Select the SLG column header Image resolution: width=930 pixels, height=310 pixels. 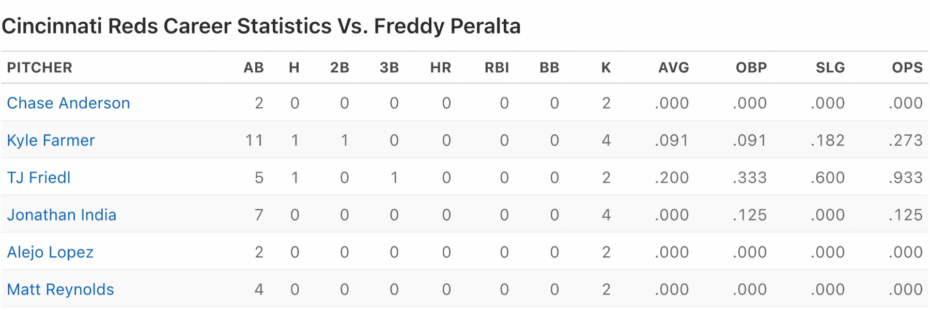[830, 68]
